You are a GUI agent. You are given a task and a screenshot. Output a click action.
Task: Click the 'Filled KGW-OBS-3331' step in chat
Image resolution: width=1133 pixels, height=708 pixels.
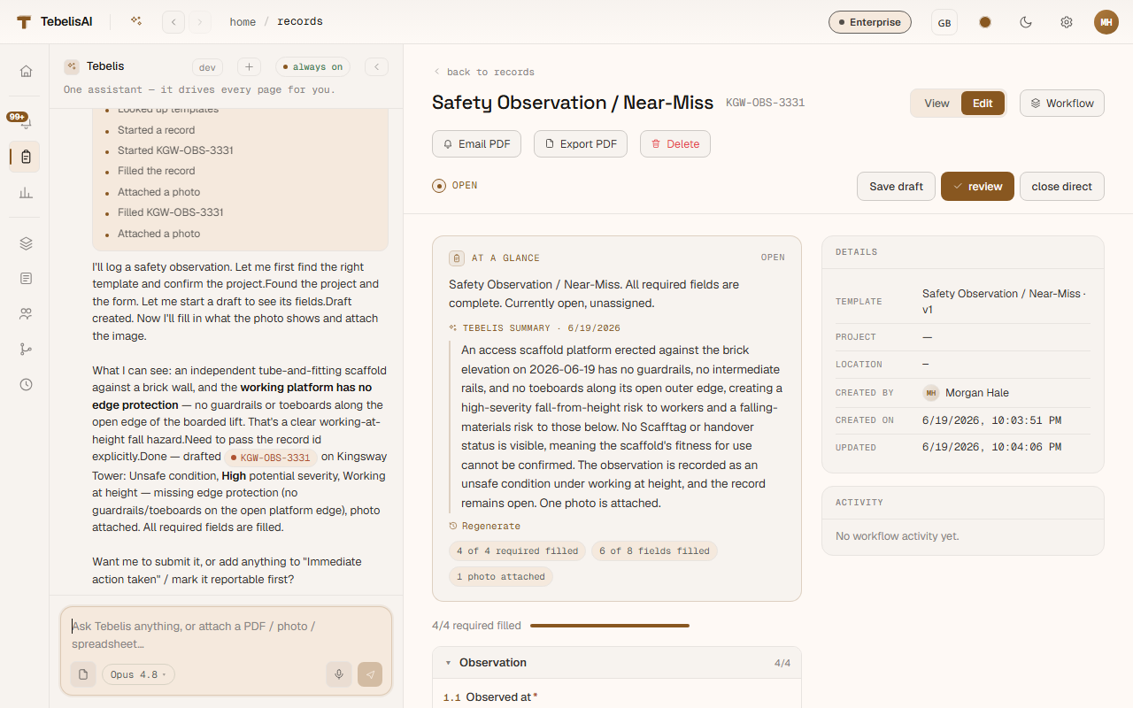click(170, 212)
